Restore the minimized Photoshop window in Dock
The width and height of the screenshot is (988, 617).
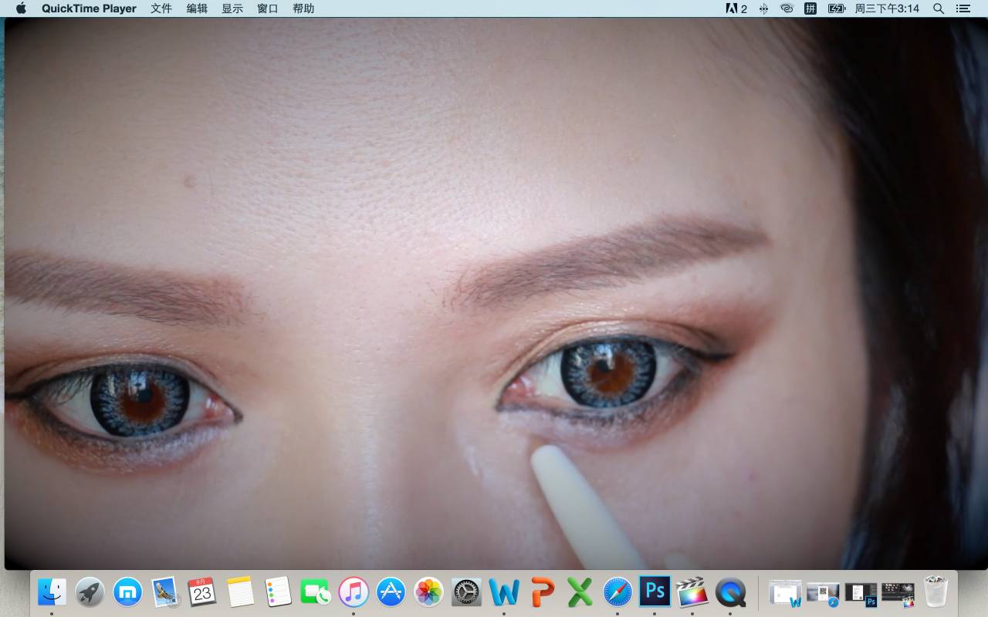pos(861,593)
